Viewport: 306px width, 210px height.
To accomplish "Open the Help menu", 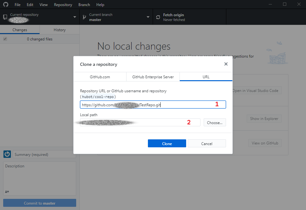I will tap(100, 5).
